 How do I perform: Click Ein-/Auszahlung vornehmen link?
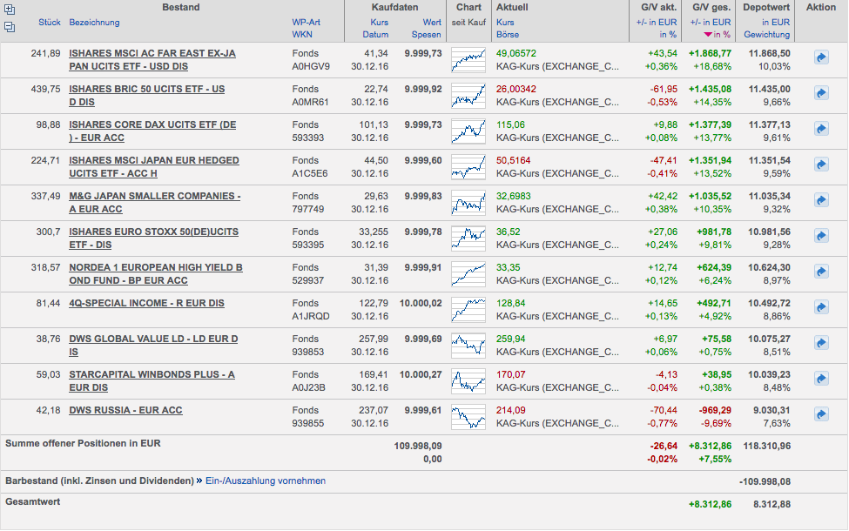(265, 481)
